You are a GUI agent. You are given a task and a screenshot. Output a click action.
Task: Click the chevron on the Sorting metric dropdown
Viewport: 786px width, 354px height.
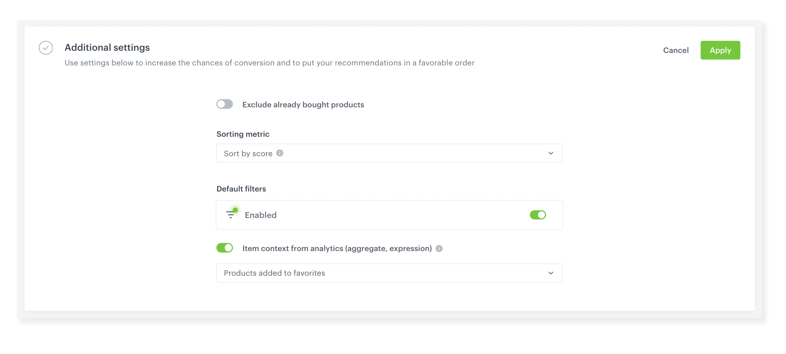551,153
